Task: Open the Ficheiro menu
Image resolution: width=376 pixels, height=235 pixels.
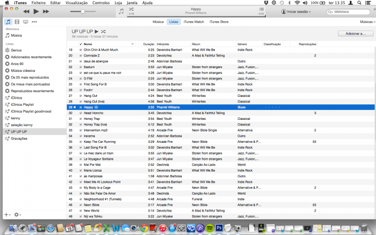Action: [x=39, y=3]
